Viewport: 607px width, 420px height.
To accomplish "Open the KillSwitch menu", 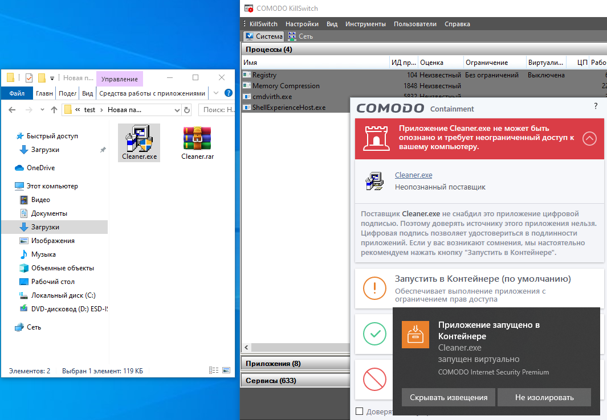I will 263,24.
